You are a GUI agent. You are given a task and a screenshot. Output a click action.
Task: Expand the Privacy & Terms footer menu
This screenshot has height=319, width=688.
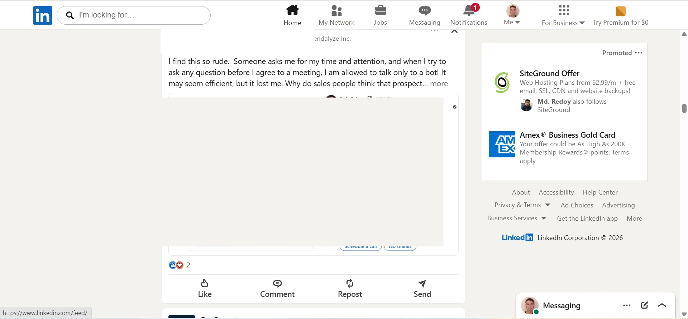click(522, 205)
